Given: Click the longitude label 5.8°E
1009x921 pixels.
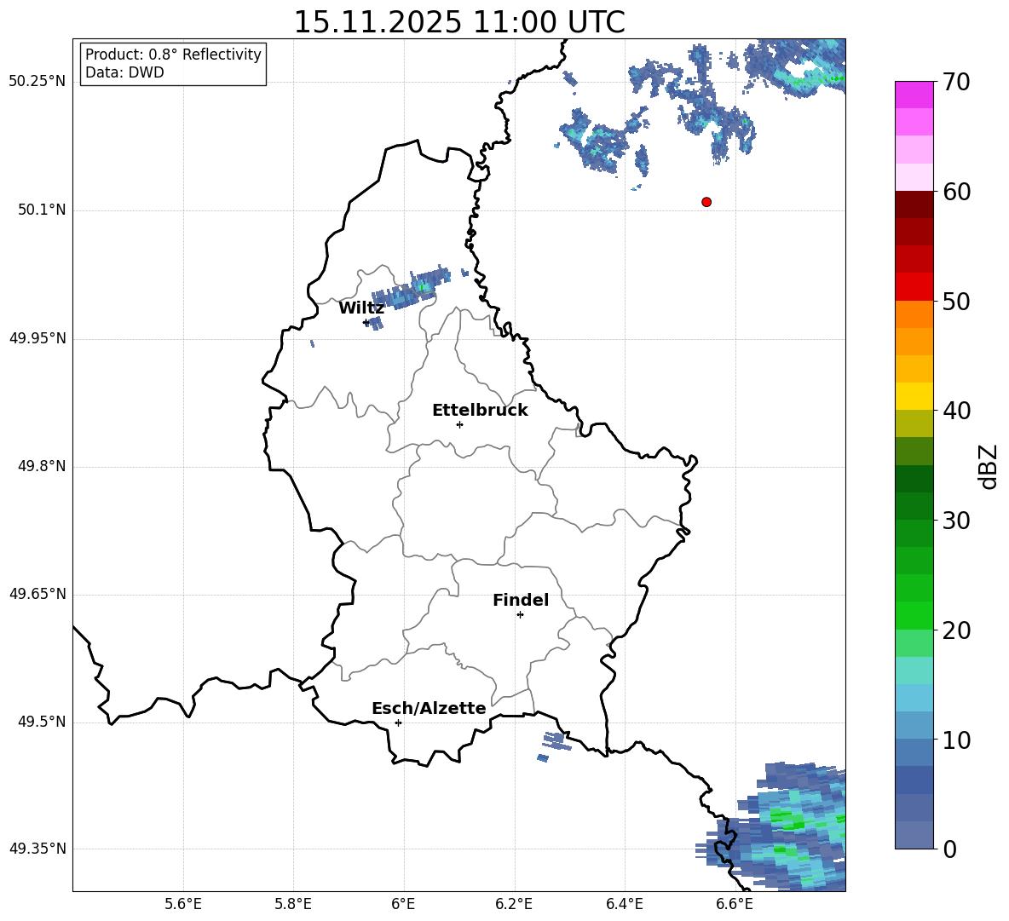Looking at the screenshot, I should click(x=293, y=904).
